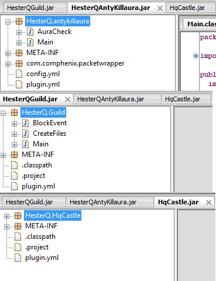Click .classpath file icon in bottom panel
Image resolution: width=216 pixels, height=281 pixels.
click(18, 237)
